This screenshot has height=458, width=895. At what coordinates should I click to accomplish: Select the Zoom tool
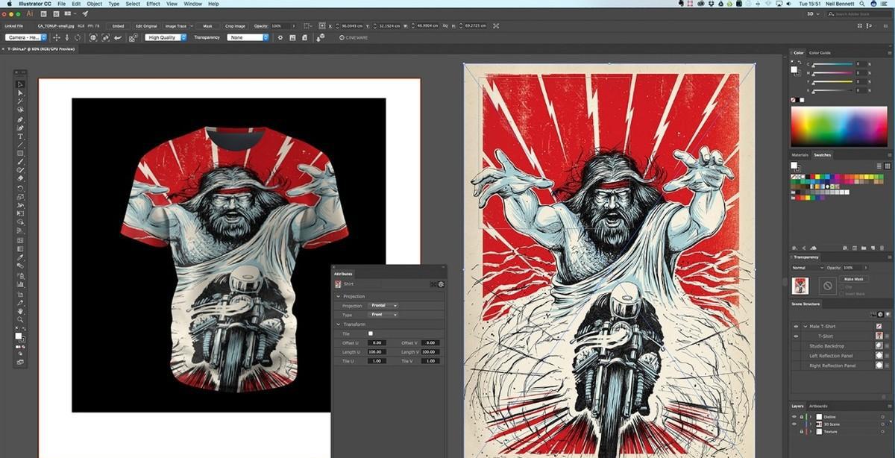pos(20,319)
